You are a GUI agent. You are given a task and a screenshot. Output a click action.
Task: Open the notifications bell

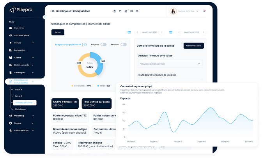tap(204, 11)
